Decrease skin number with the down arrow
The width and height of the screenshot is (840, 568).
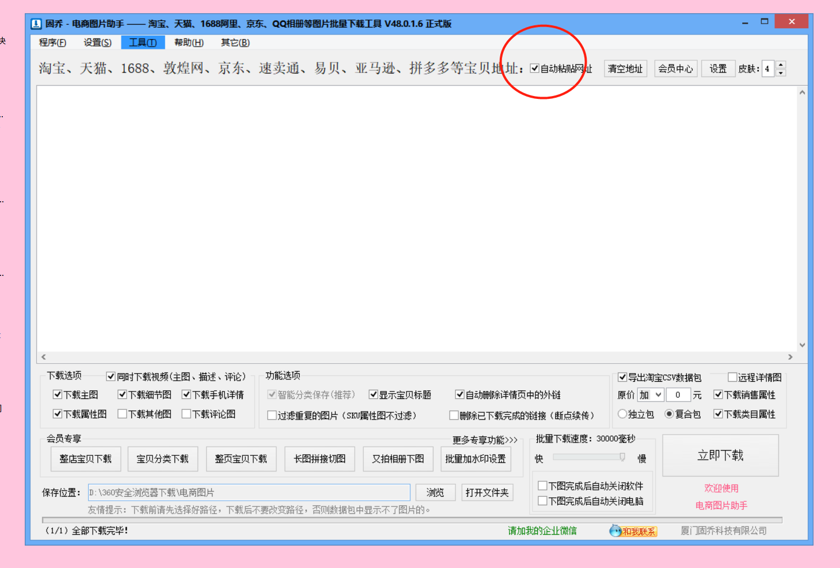click(x=781, y=73)
